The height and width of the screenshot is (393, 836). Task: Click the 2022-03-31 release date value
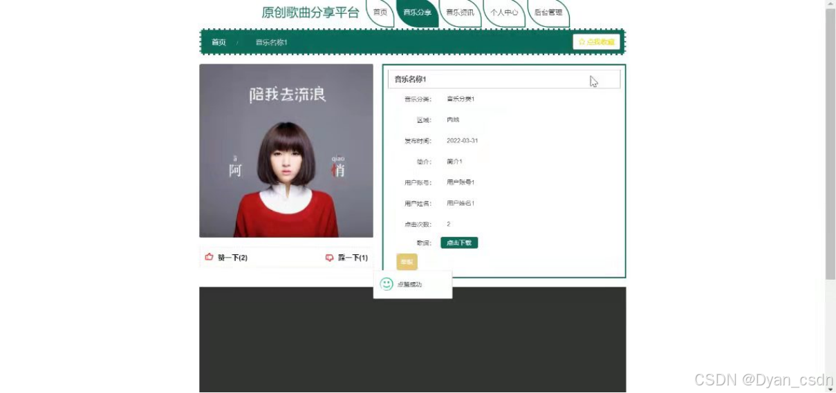[463, 140]
